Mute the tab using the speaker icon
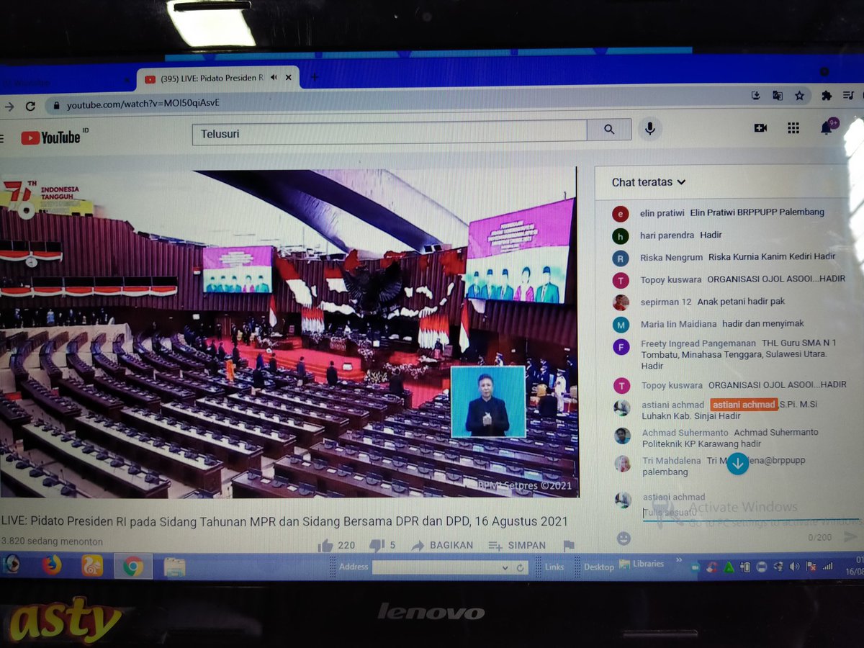Image resolution: width=864 pixels, height=648 pixels. pyautogui.click(x=274, y=78)
